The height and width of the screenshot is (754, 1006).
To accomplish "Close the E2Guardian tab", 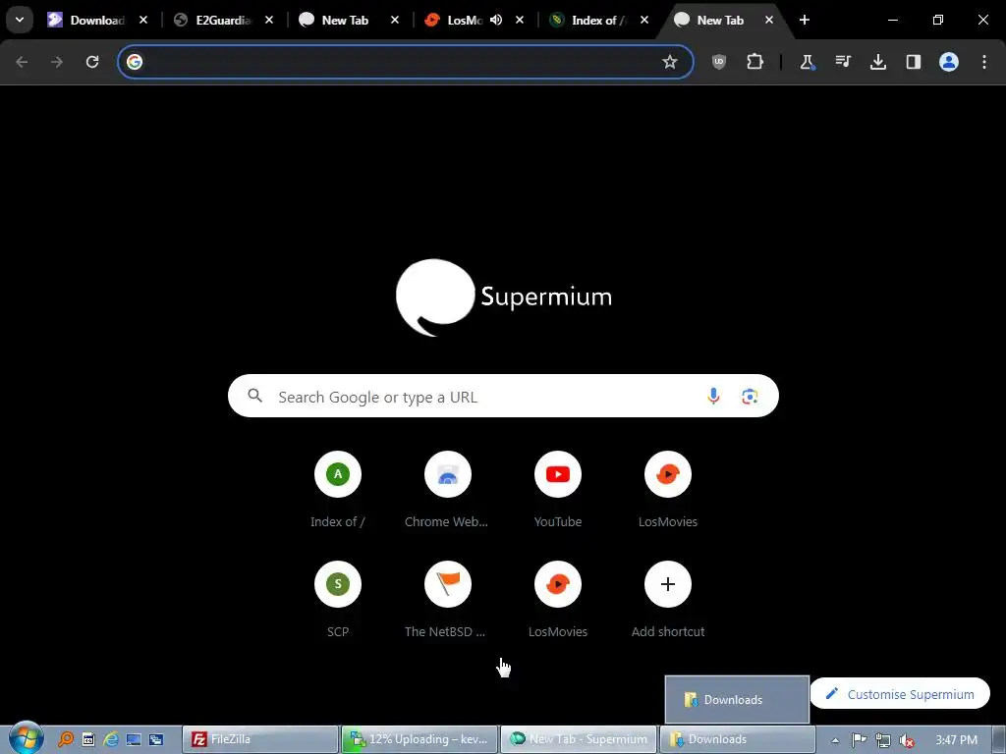I will point(269,20).
